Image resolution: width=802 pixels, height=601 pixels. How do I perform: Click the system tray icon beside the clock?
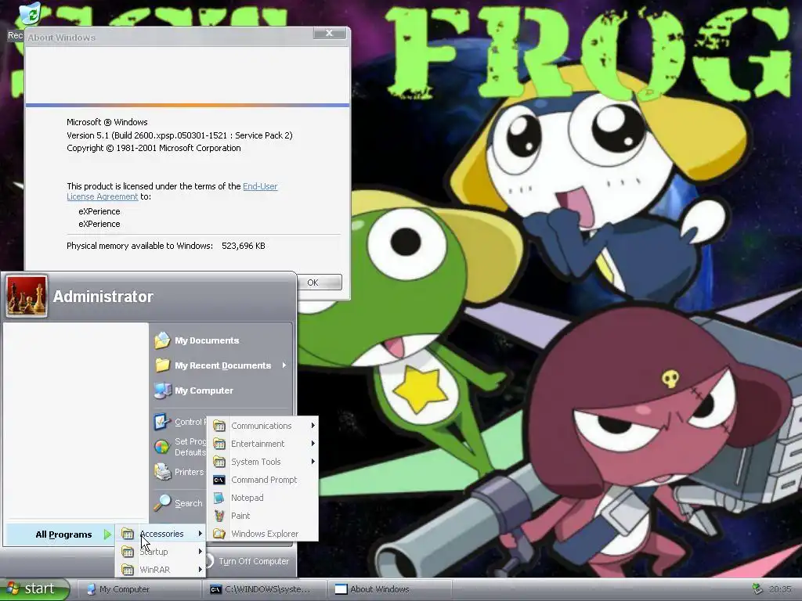coord(757,588)
